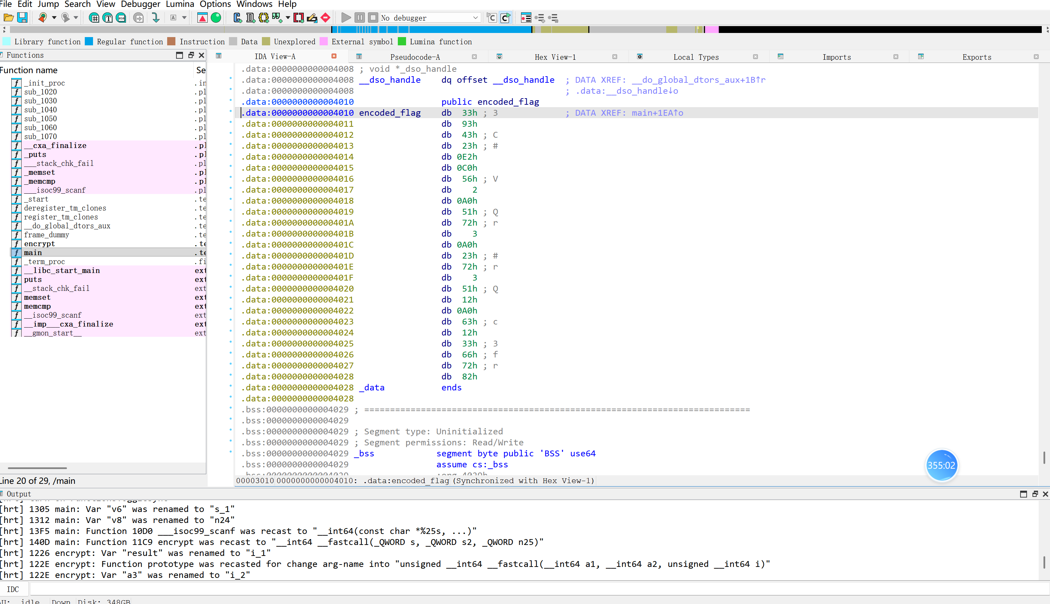This screenshot has width=1050, height=604.
Task: Click the red stop sign icon
Action: click(325, 18)
